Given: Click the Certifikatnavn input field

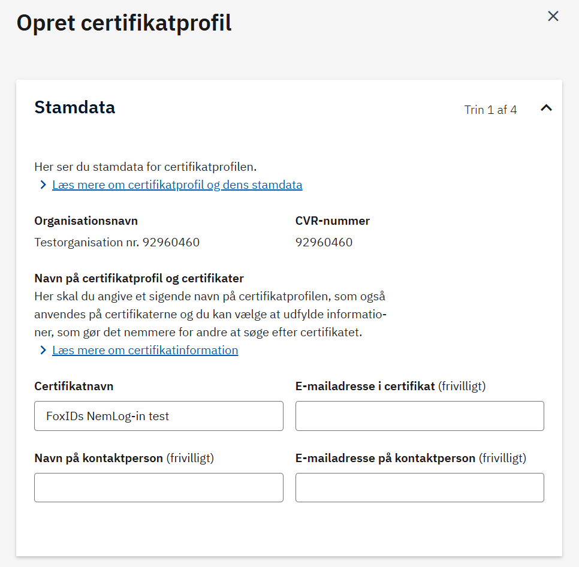Looking at the screenshot, I should (x=158, y=415).
